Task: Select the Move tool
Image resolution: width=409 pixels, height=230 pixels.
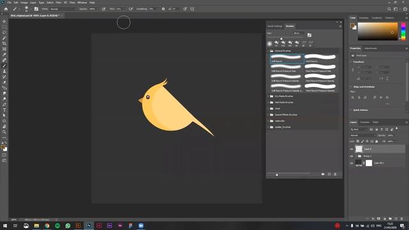Action: click(4, 21)
